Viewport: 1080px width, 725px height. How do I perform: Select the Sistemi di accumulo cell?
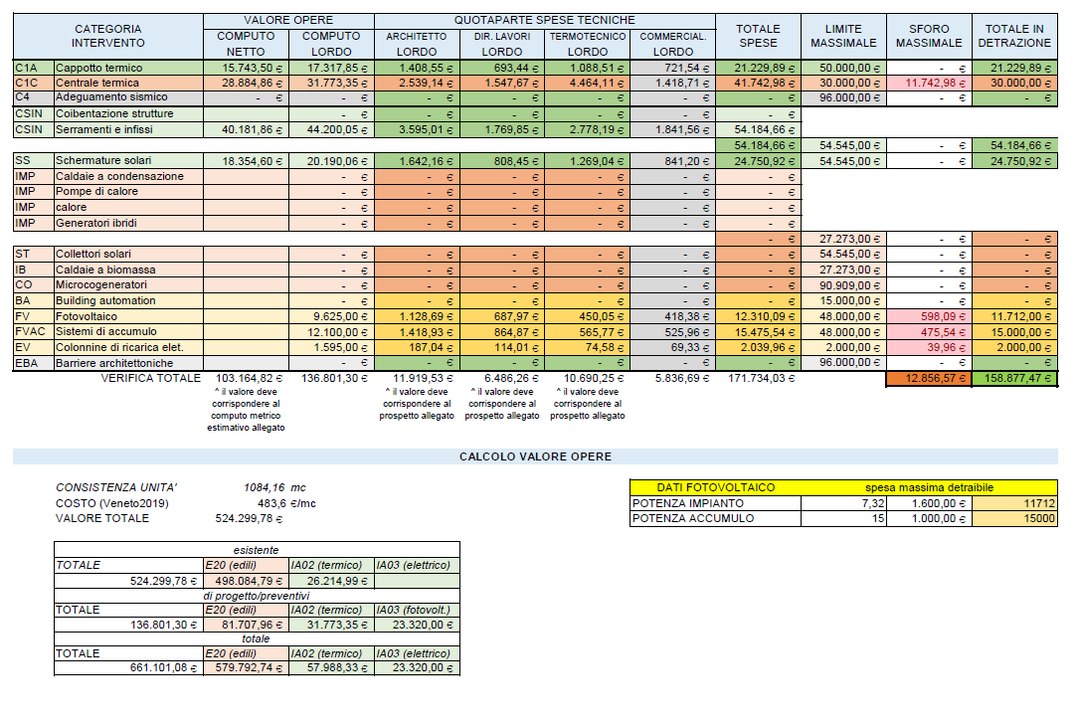coord(129,332)
